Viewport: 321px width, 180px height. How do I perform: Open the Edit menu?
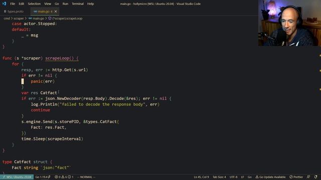[x=21, y=3]
